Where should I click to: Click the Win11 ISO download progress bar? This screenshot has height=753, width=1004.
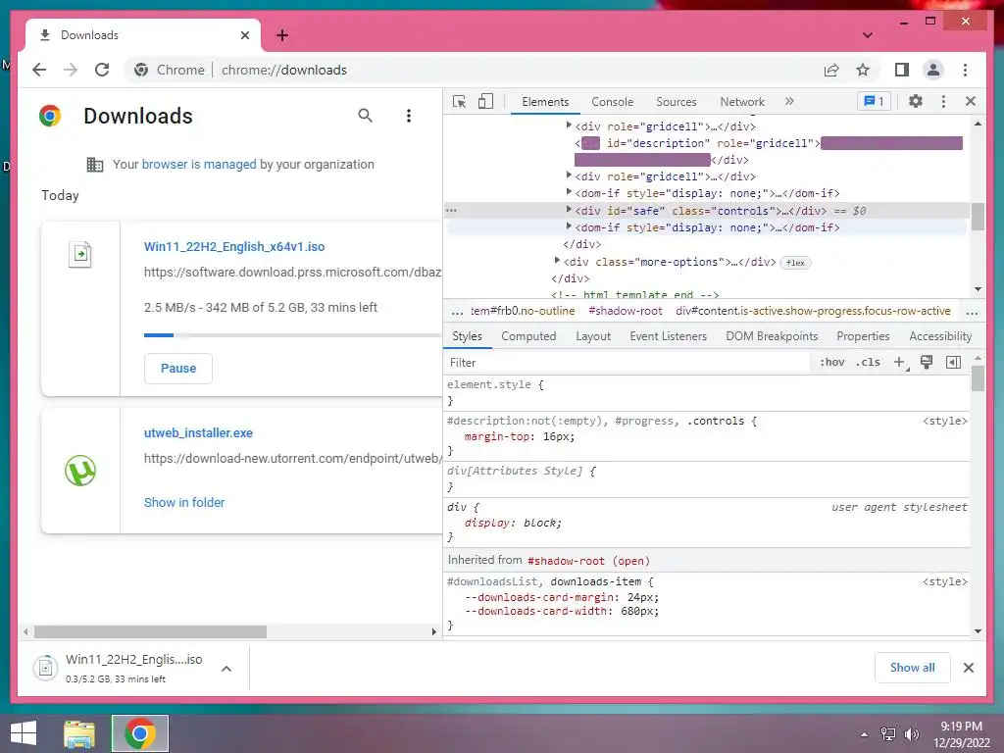(x=292, y=335)
